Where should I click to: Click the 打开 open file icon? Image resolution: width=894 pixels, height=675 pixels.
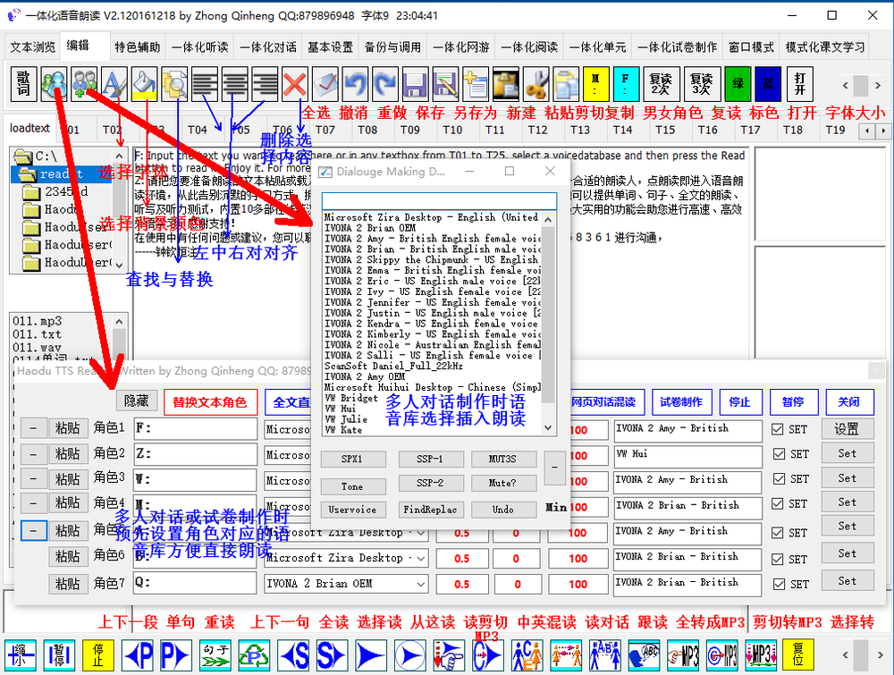click(x=799, y=84)
